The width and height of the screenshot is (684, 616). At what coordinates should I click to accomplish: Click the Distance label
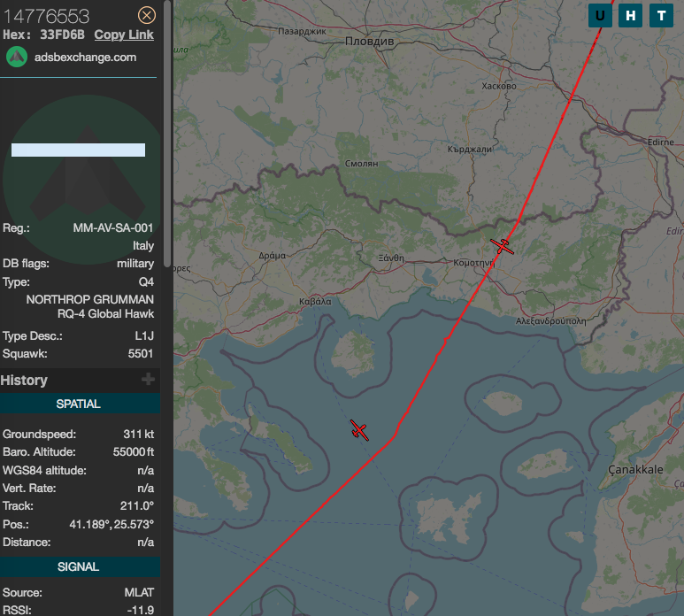pos(27,543)
